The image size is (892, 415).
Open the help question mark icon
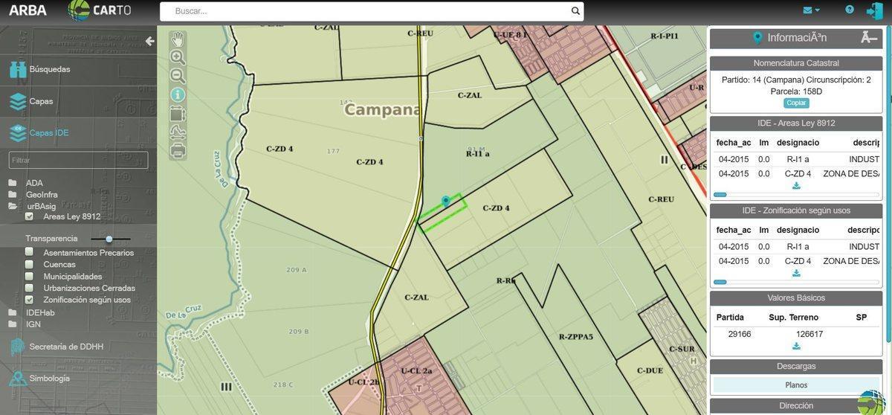coord(850,10)
